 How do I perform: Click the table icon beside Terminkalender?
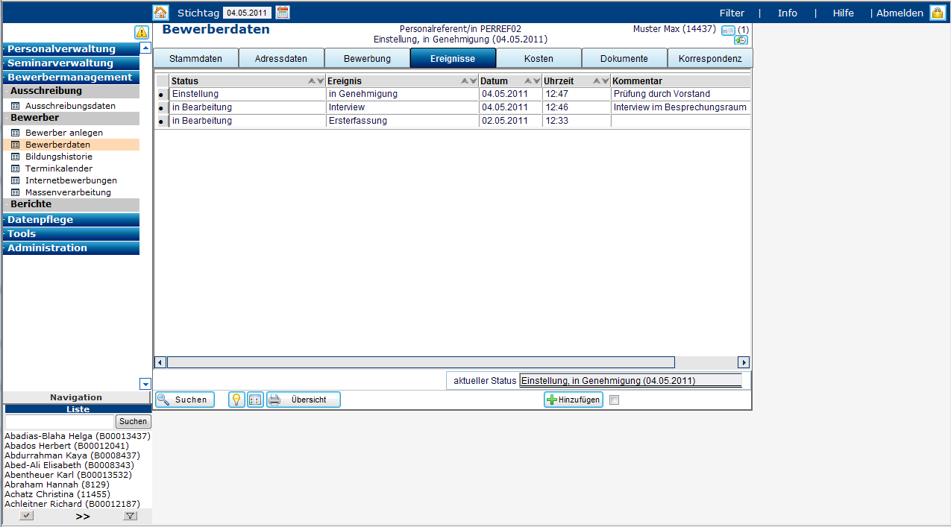point(15,168)
